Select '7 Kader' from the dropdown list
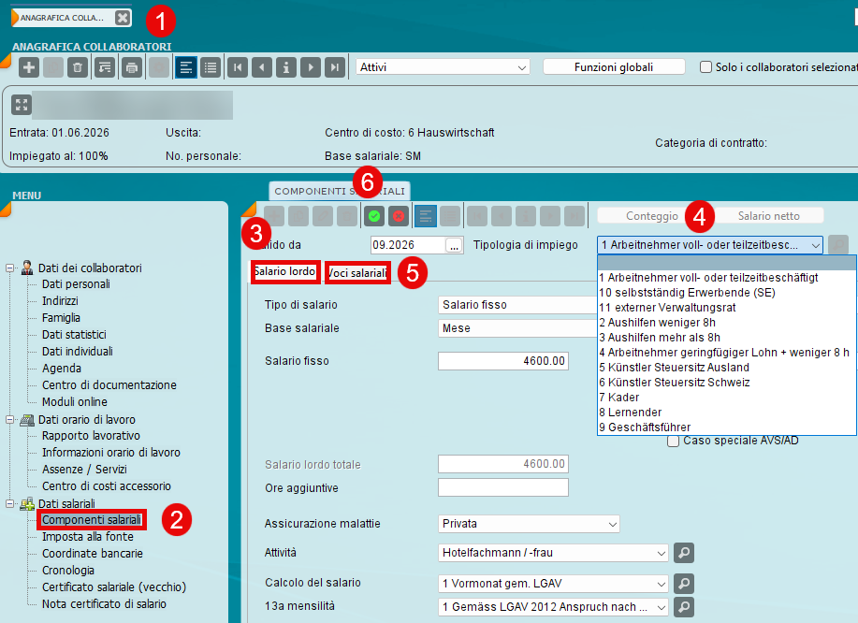Viewport: 858px width, 623px height. coord(727,398)
